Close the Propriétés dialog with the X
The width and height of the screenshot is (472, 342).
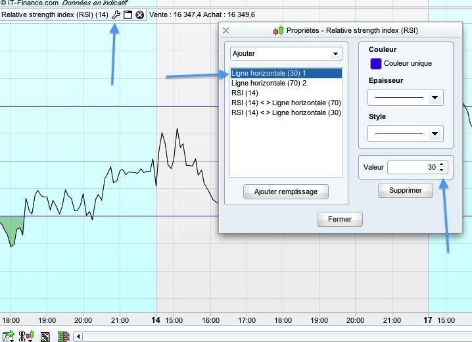225,30
